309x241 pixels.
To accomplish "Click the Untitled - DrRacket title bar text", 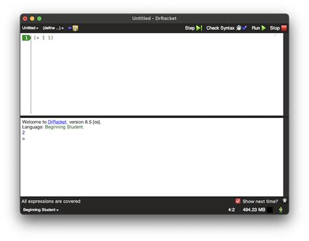I will (x=154, y=18).
